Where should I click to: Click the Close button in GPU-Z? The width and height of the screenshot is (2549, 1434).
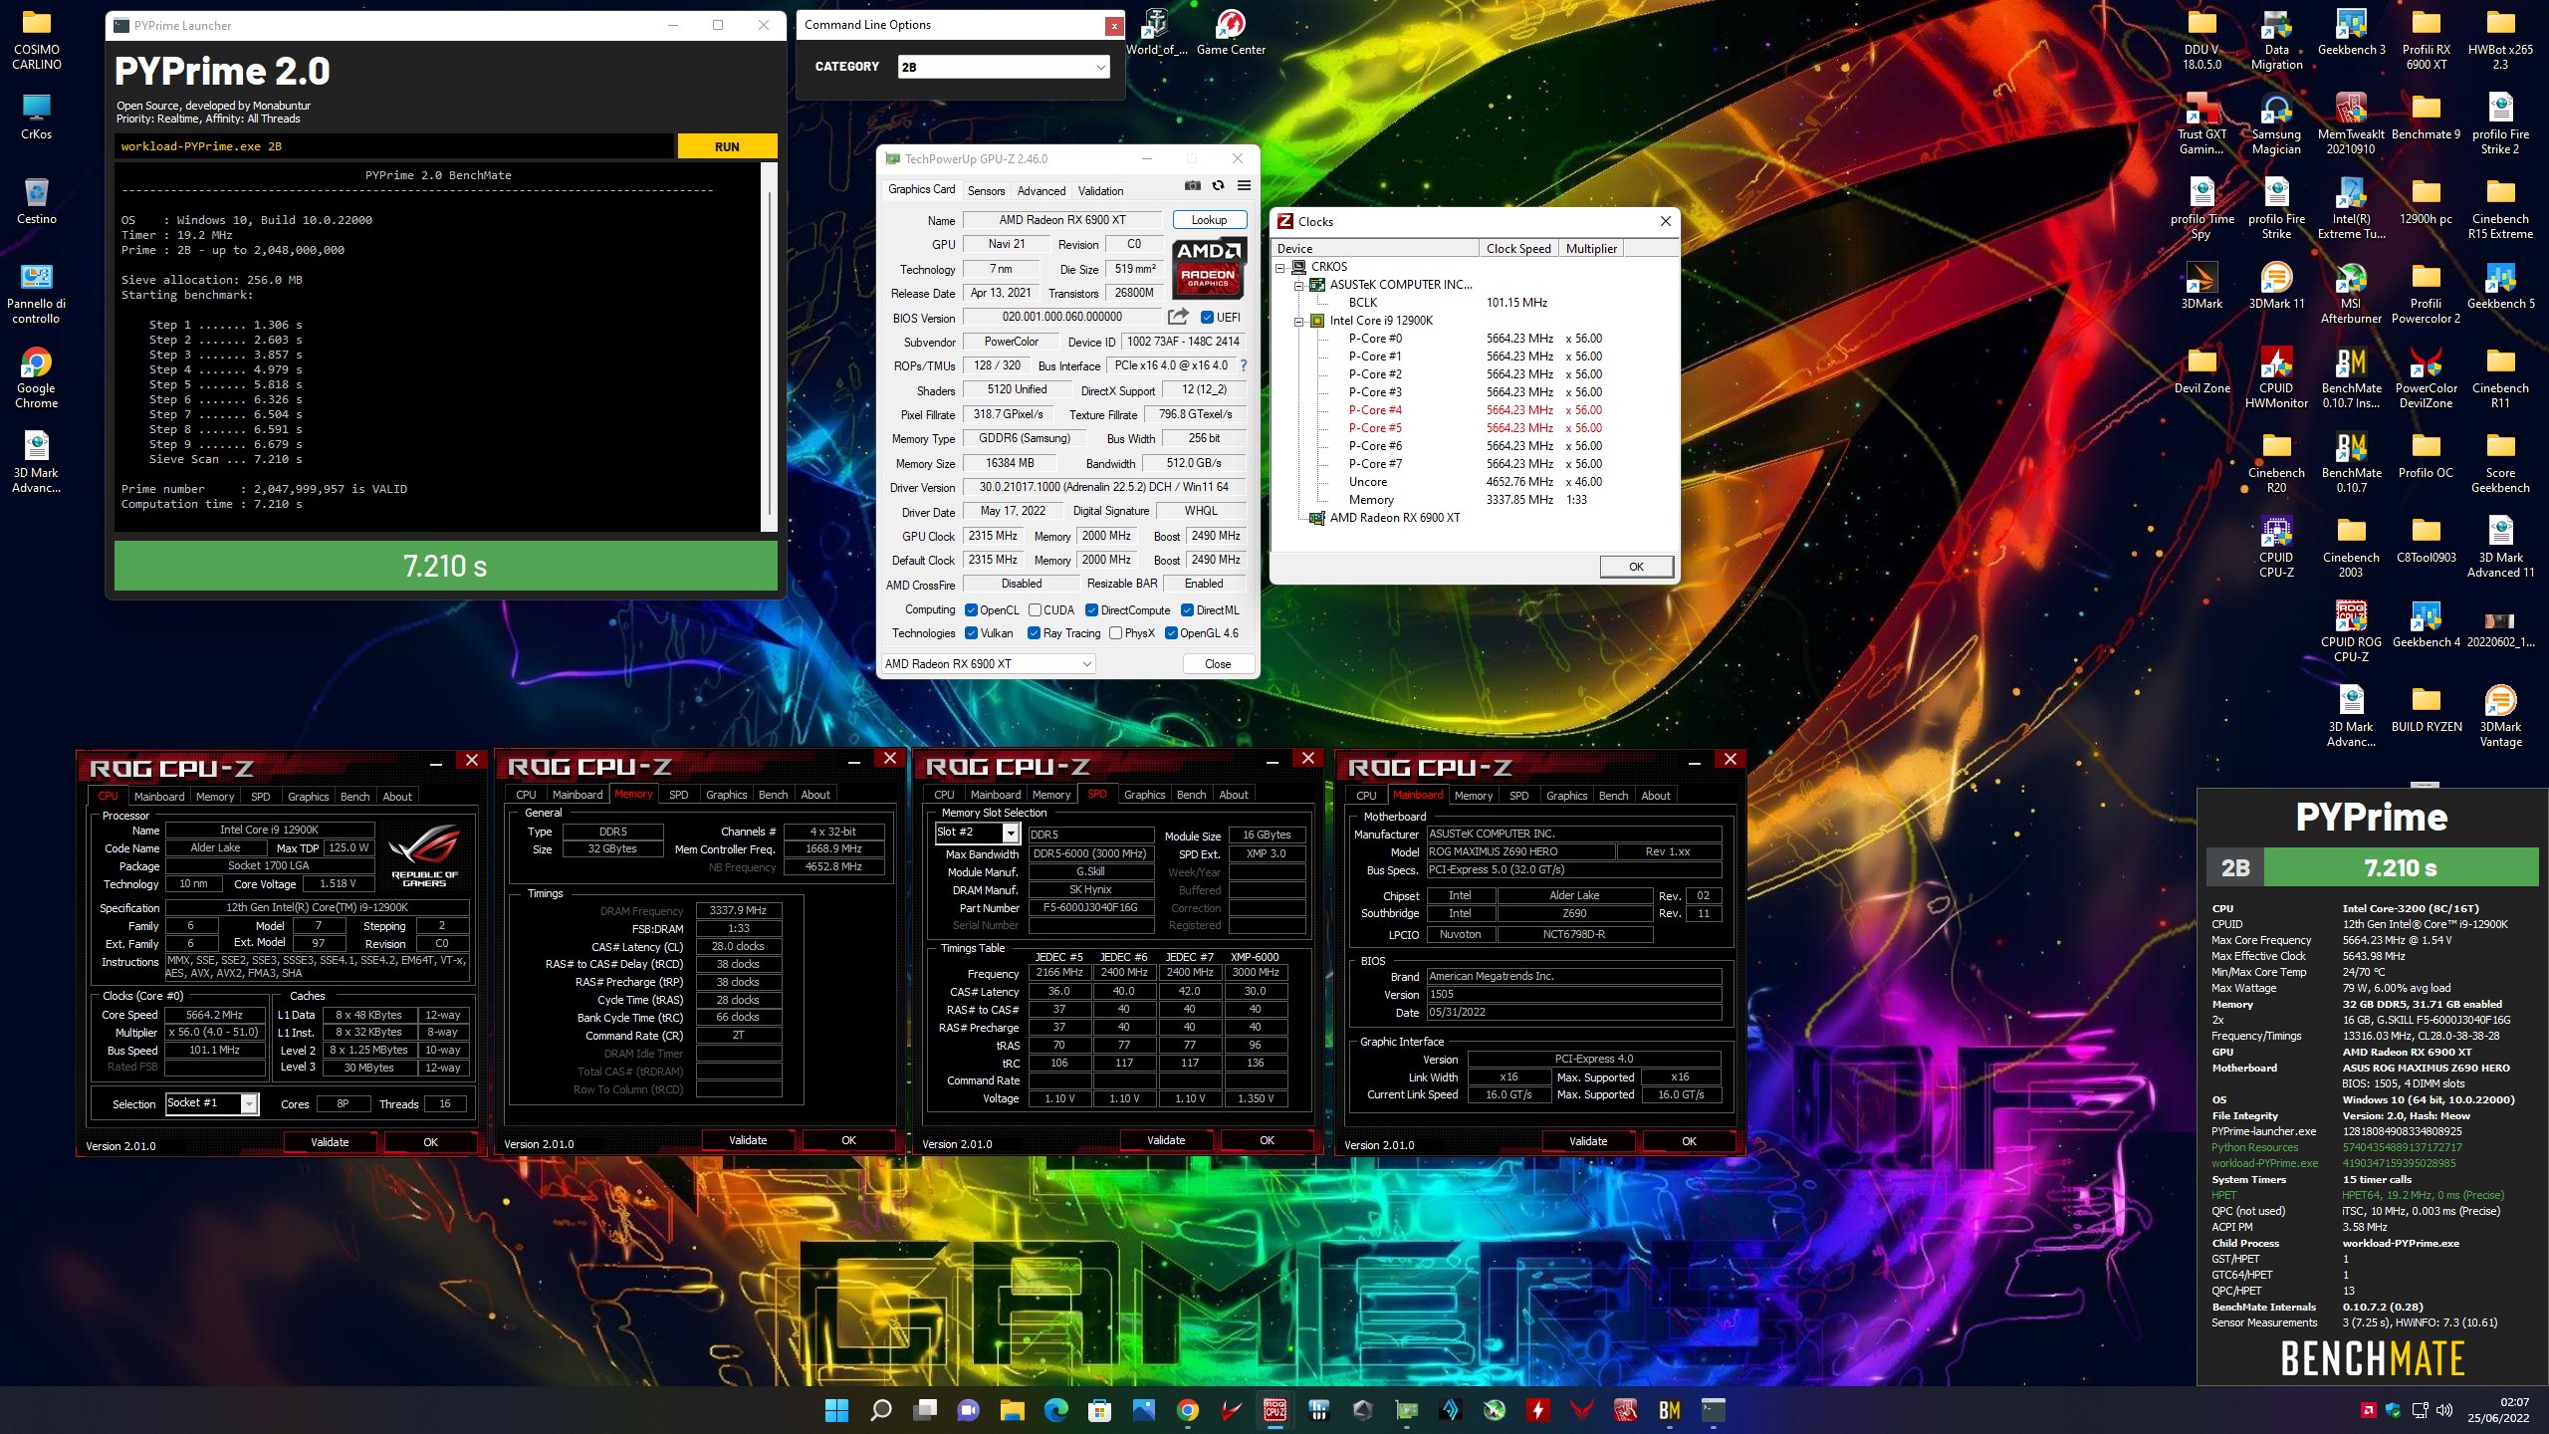point(1218,664)
